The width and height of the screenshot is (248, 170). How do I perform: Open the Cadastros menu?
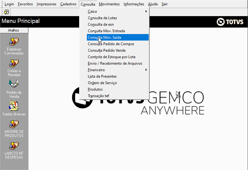coord(68,4)
